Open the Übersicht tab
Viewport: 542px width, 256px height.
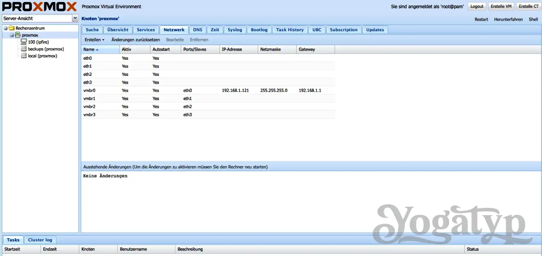[118, 30]
